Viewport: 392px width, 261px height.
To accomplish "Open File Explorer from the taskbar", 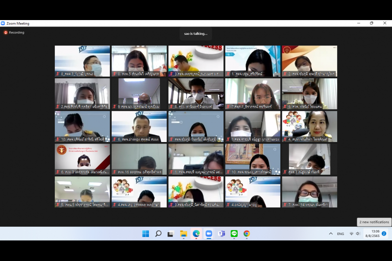I will (183, 234).
